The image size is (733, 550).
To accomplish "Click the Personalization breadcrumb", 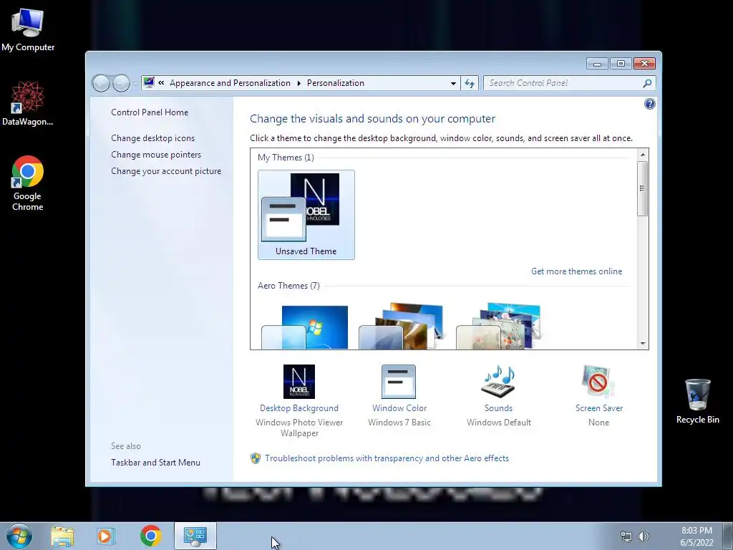I will click(336, 83).
